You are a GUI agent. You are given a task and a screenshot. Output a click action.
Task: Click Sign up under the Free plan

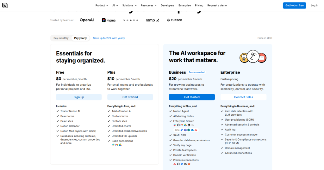tap(79, 97)
